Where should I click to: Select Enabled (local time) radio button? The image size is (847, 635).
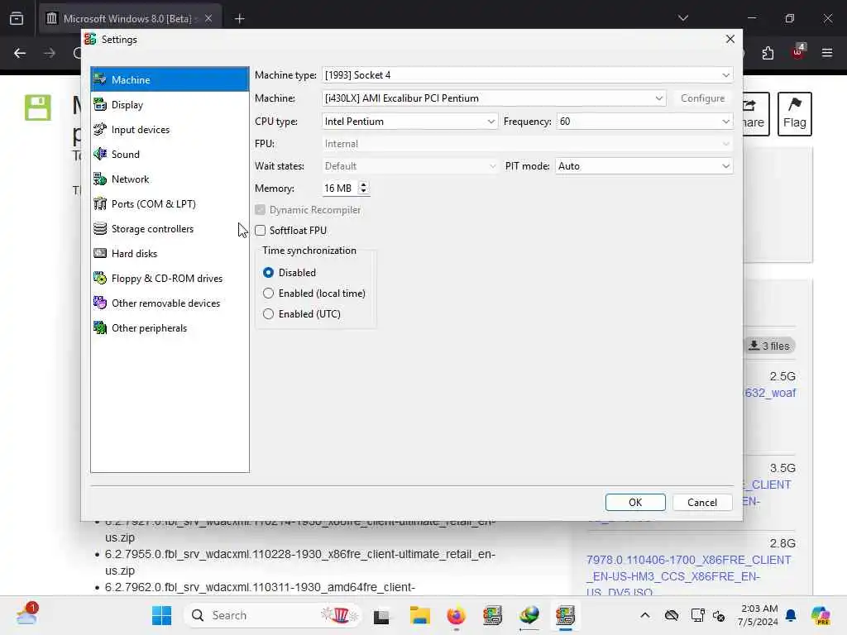(x=269, y=294)
